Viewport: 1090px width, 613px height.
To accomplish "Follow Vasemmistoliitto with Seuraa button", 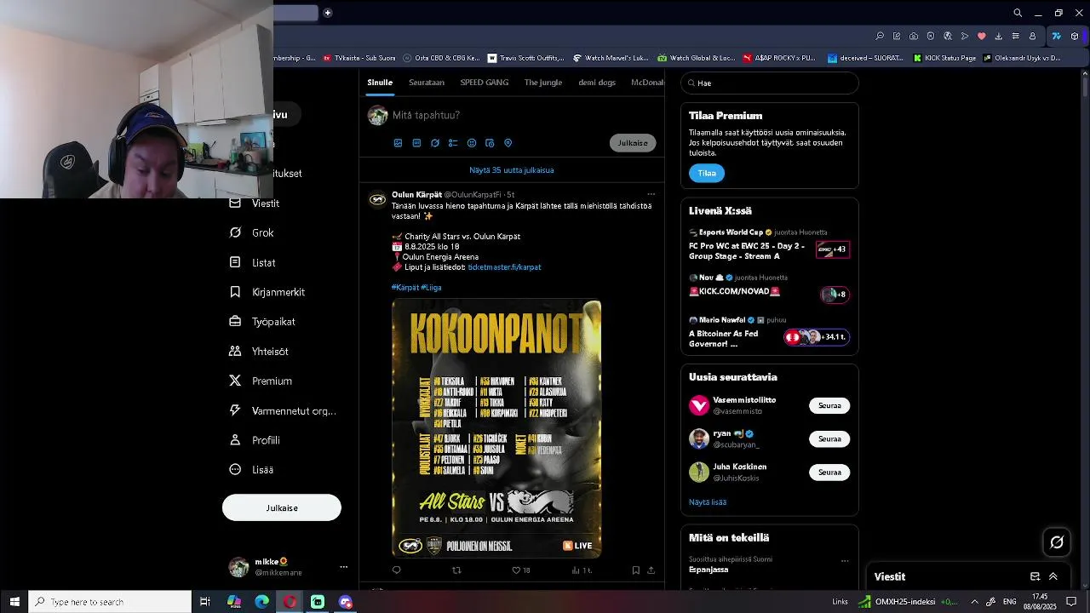I will tap(829, 406).
